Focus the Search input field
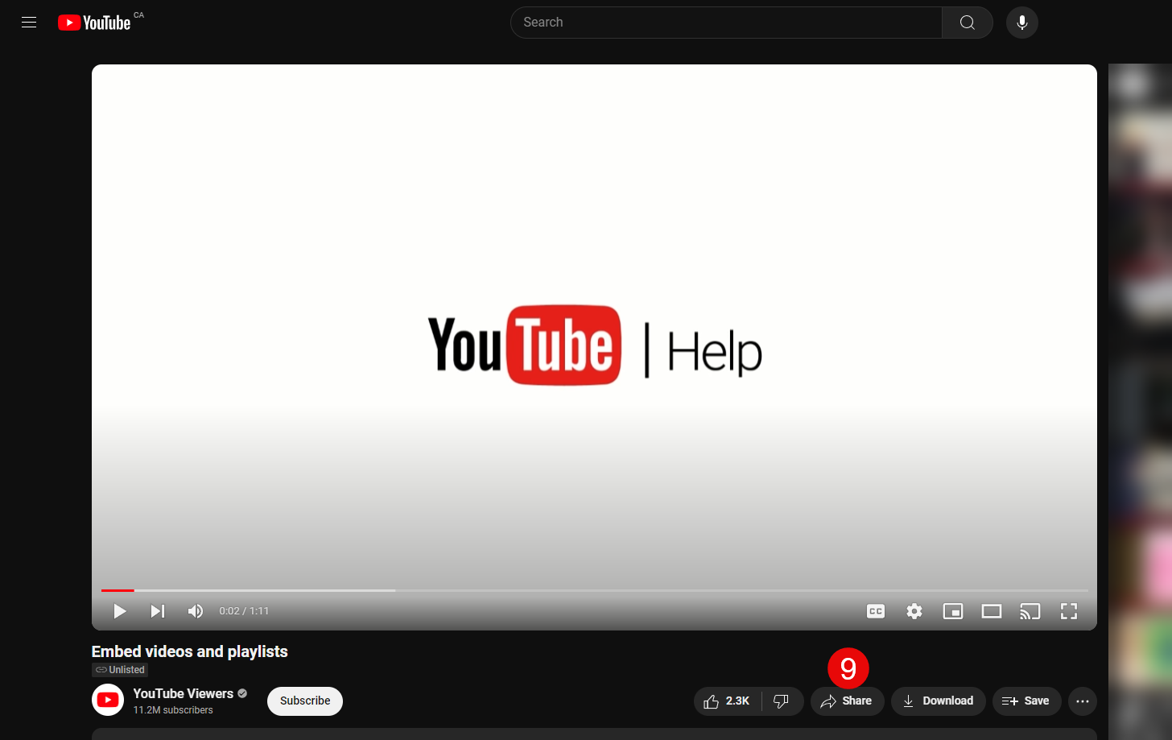The image size is (1172, 740). pyautogui.click(x=726, y=23)
